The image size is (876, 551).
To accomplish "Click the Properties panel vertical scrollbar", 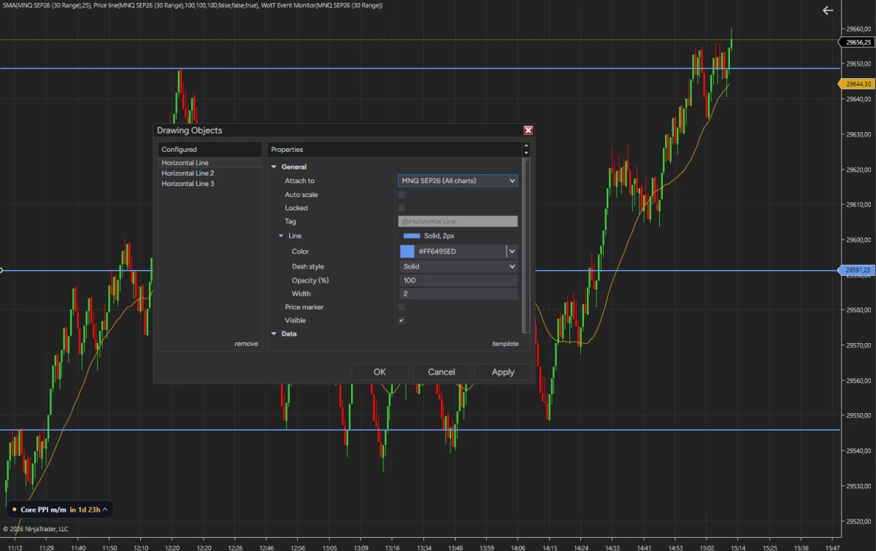I will [x=526, y=244].
